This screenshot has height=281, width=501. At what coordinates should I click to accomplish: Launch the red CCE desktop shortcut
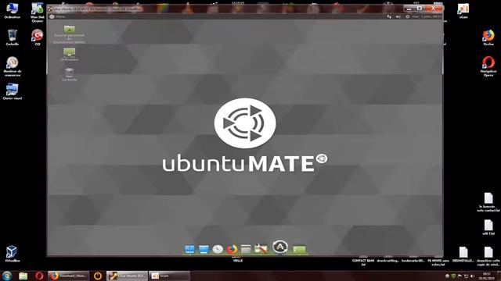coord(38,37)
